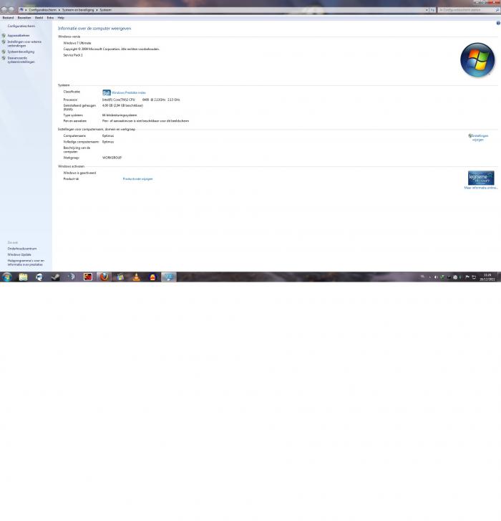This screenshot has width=501, height=521.
Task: Select the Service Pack 1 text
Action: point(73,55)
